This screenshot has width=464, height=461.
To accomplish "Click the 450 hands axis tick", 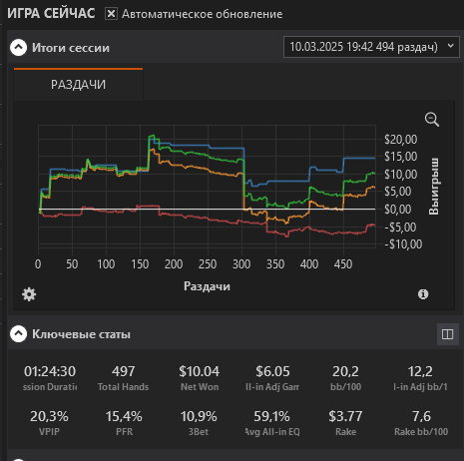I will (x=343, y=264).
